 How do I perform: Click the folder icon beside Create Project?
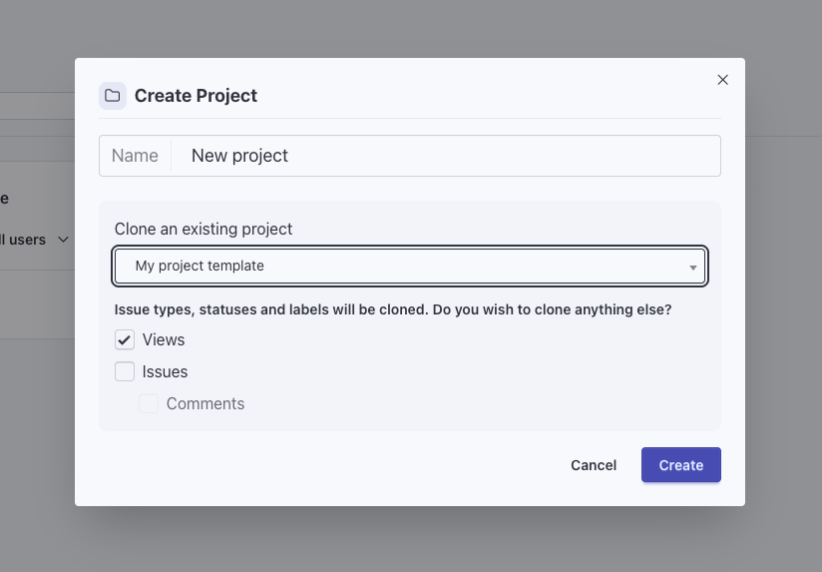[x=113, y=96]
